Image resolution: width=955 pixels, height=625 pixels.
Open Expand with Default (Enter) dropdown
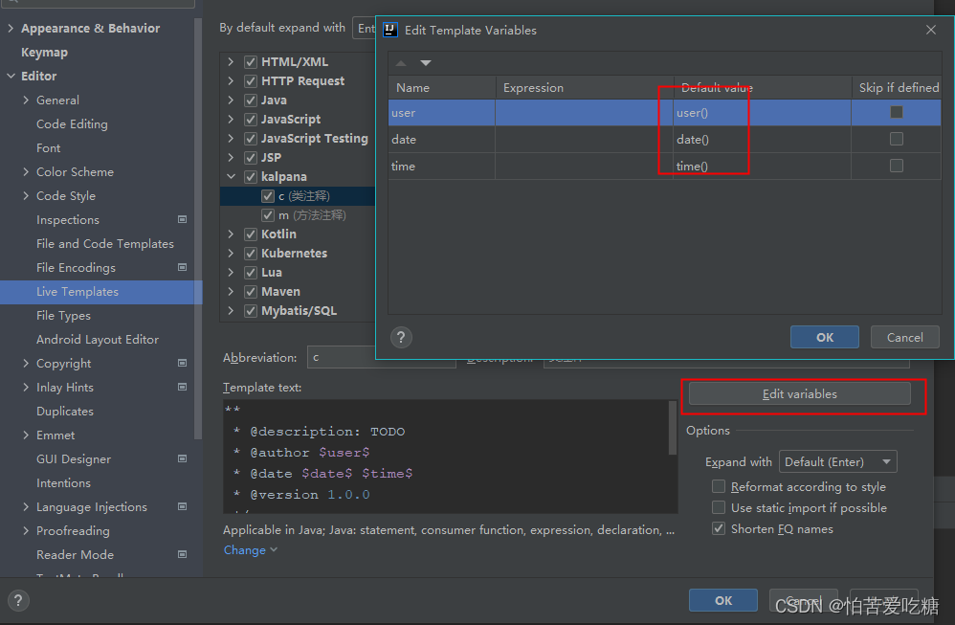click(838, 461)
